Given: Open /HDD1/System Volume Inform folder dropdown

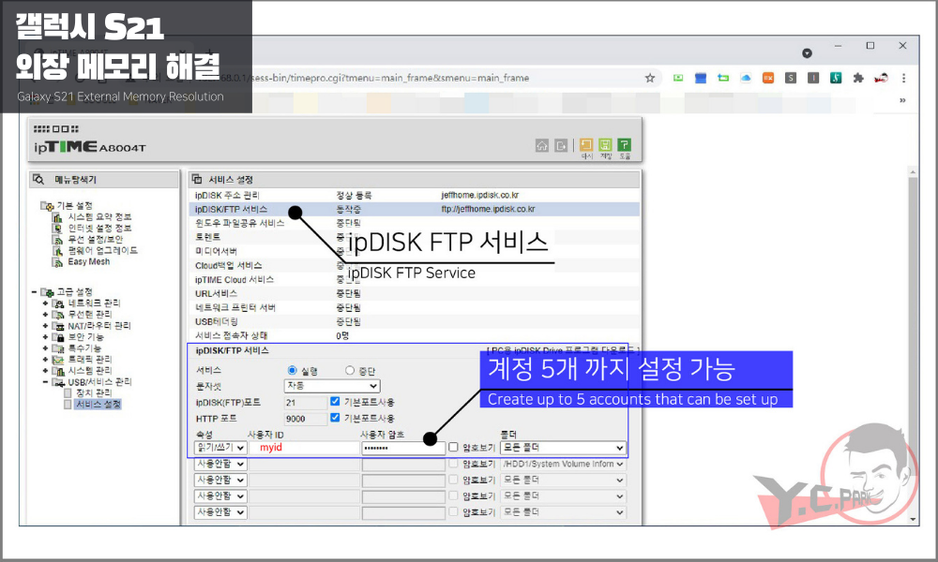Looking at the screenshot, I should 564,464.
